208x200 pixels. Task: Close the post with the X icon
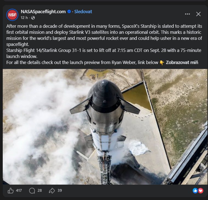click(x=198, y=14)
